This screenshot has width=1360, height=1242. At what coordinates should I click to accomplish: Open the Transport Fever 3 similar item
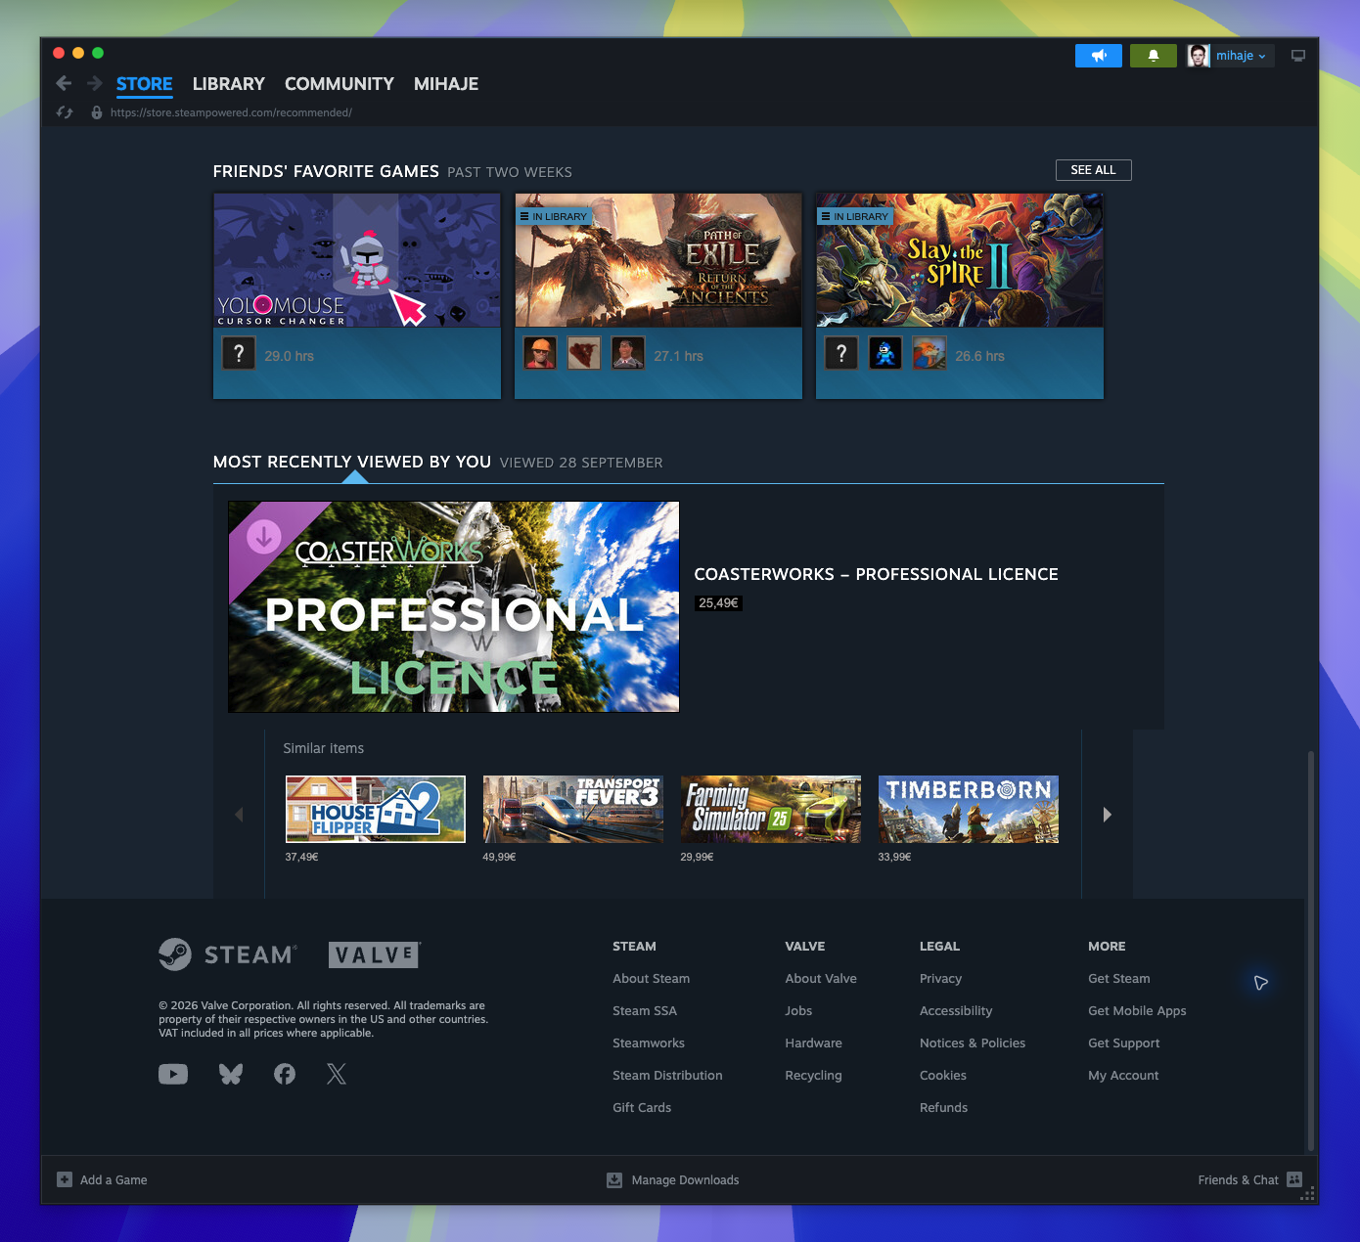coord(573,809)
